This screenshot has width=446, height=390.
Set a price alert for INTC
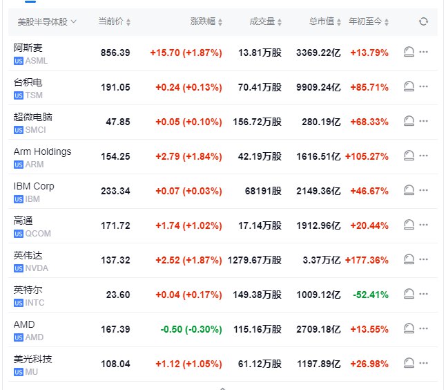[409, 294]
